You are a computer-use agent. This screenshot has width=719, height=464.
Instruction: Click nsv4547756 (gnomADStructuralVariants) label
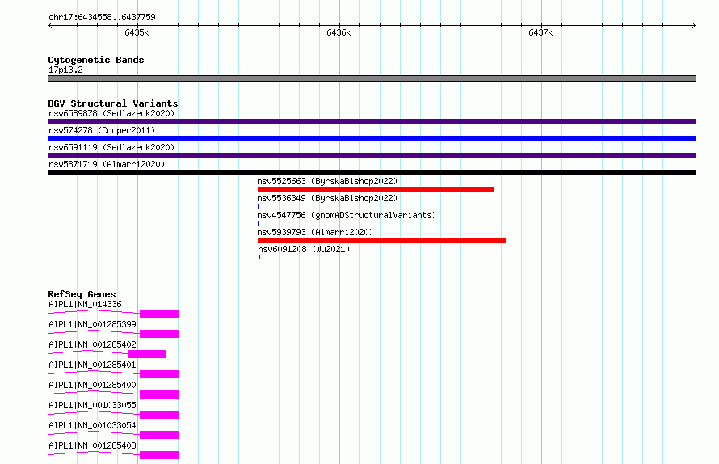tap(347, 215)
